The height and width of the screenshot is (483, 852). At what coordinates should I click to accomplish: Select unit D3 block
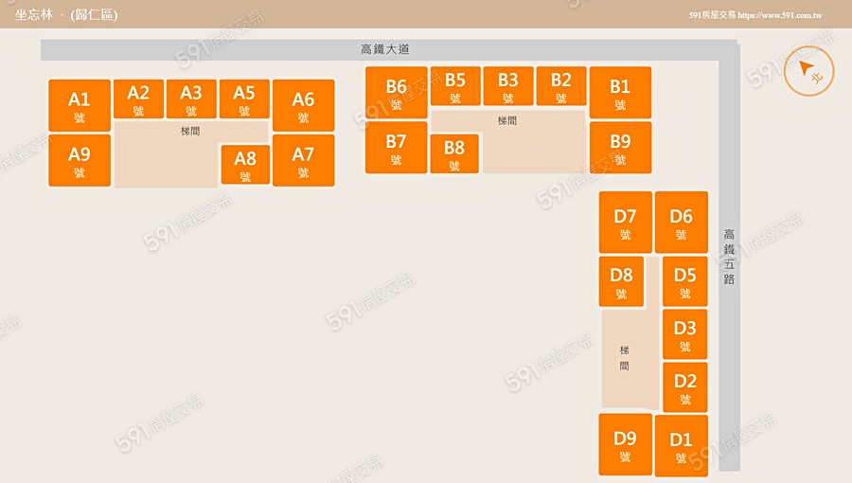[684, 334]
